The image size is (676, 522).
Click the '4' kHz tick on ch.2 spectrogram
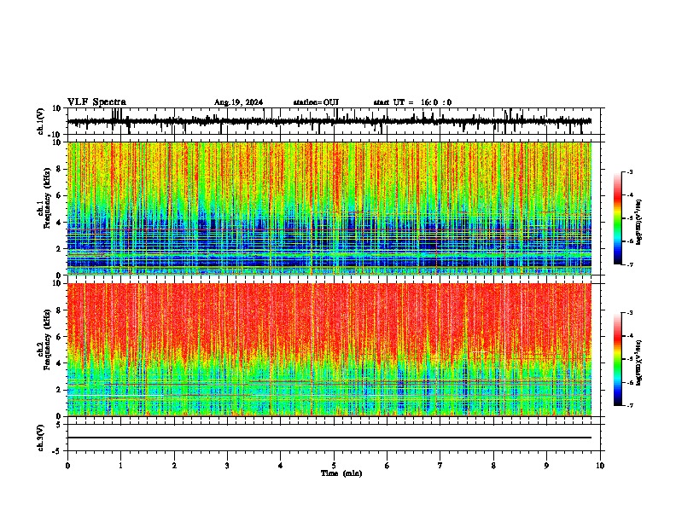coord(60,363)
